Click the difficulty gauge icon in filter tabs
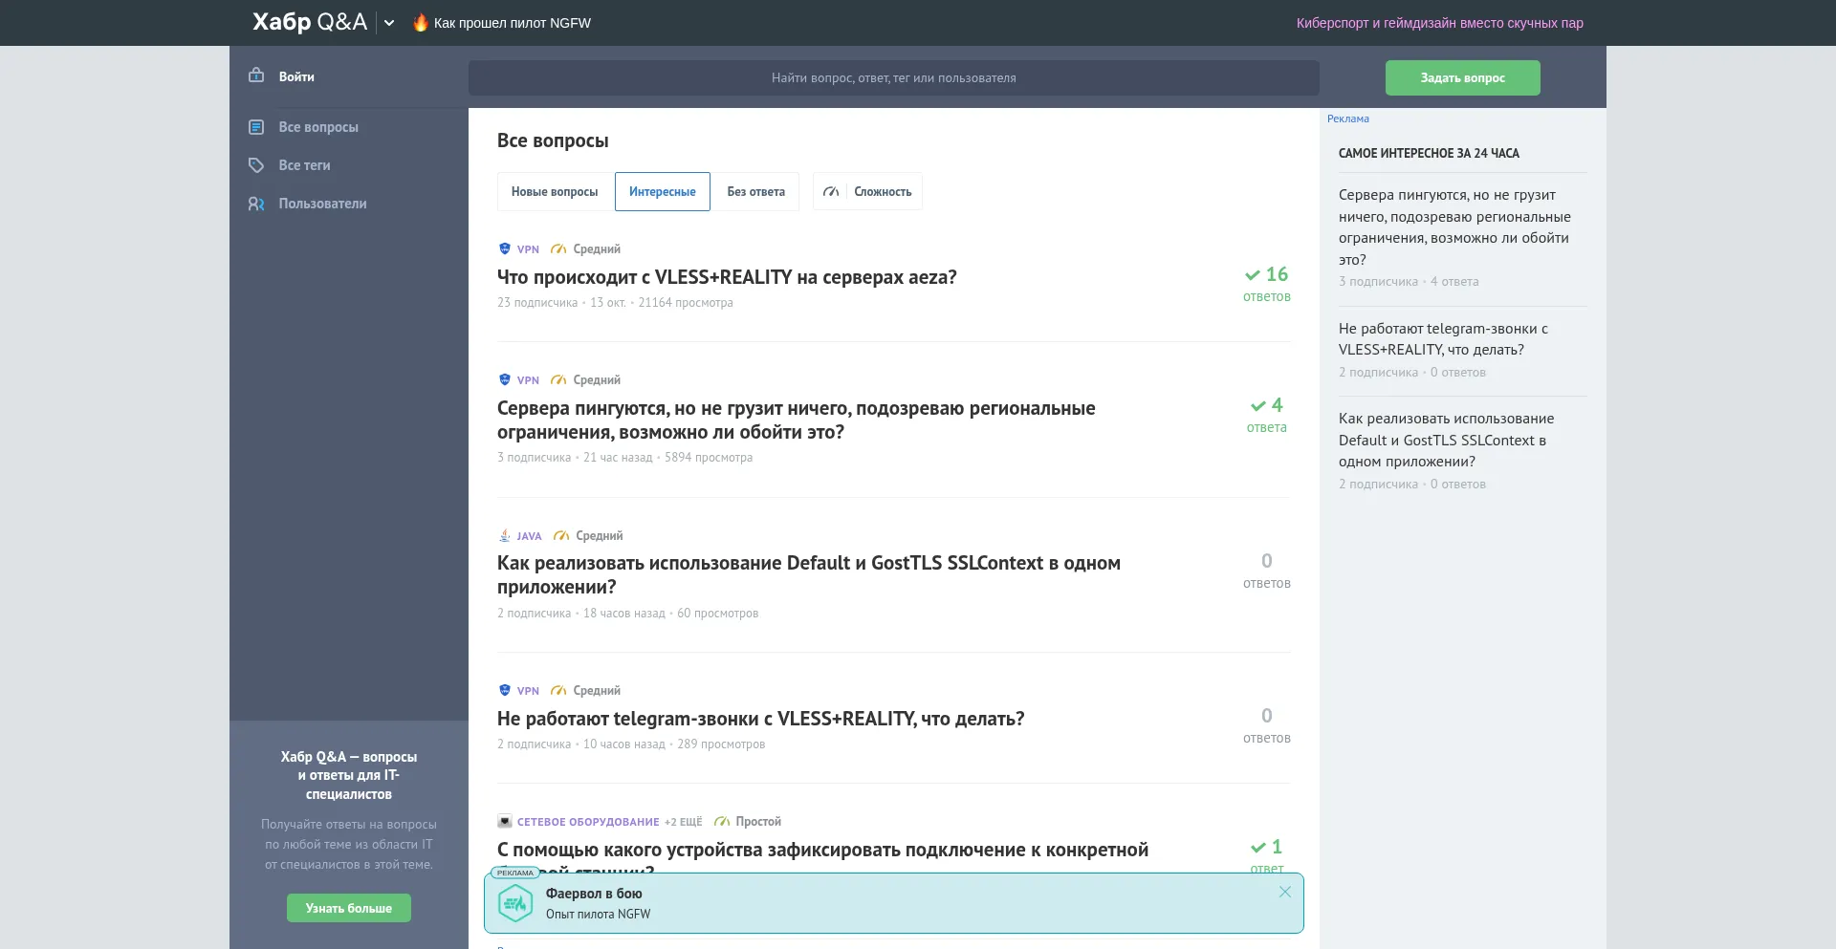The image size is (1836, 949). pyautogui.click(x=831, y=192)
